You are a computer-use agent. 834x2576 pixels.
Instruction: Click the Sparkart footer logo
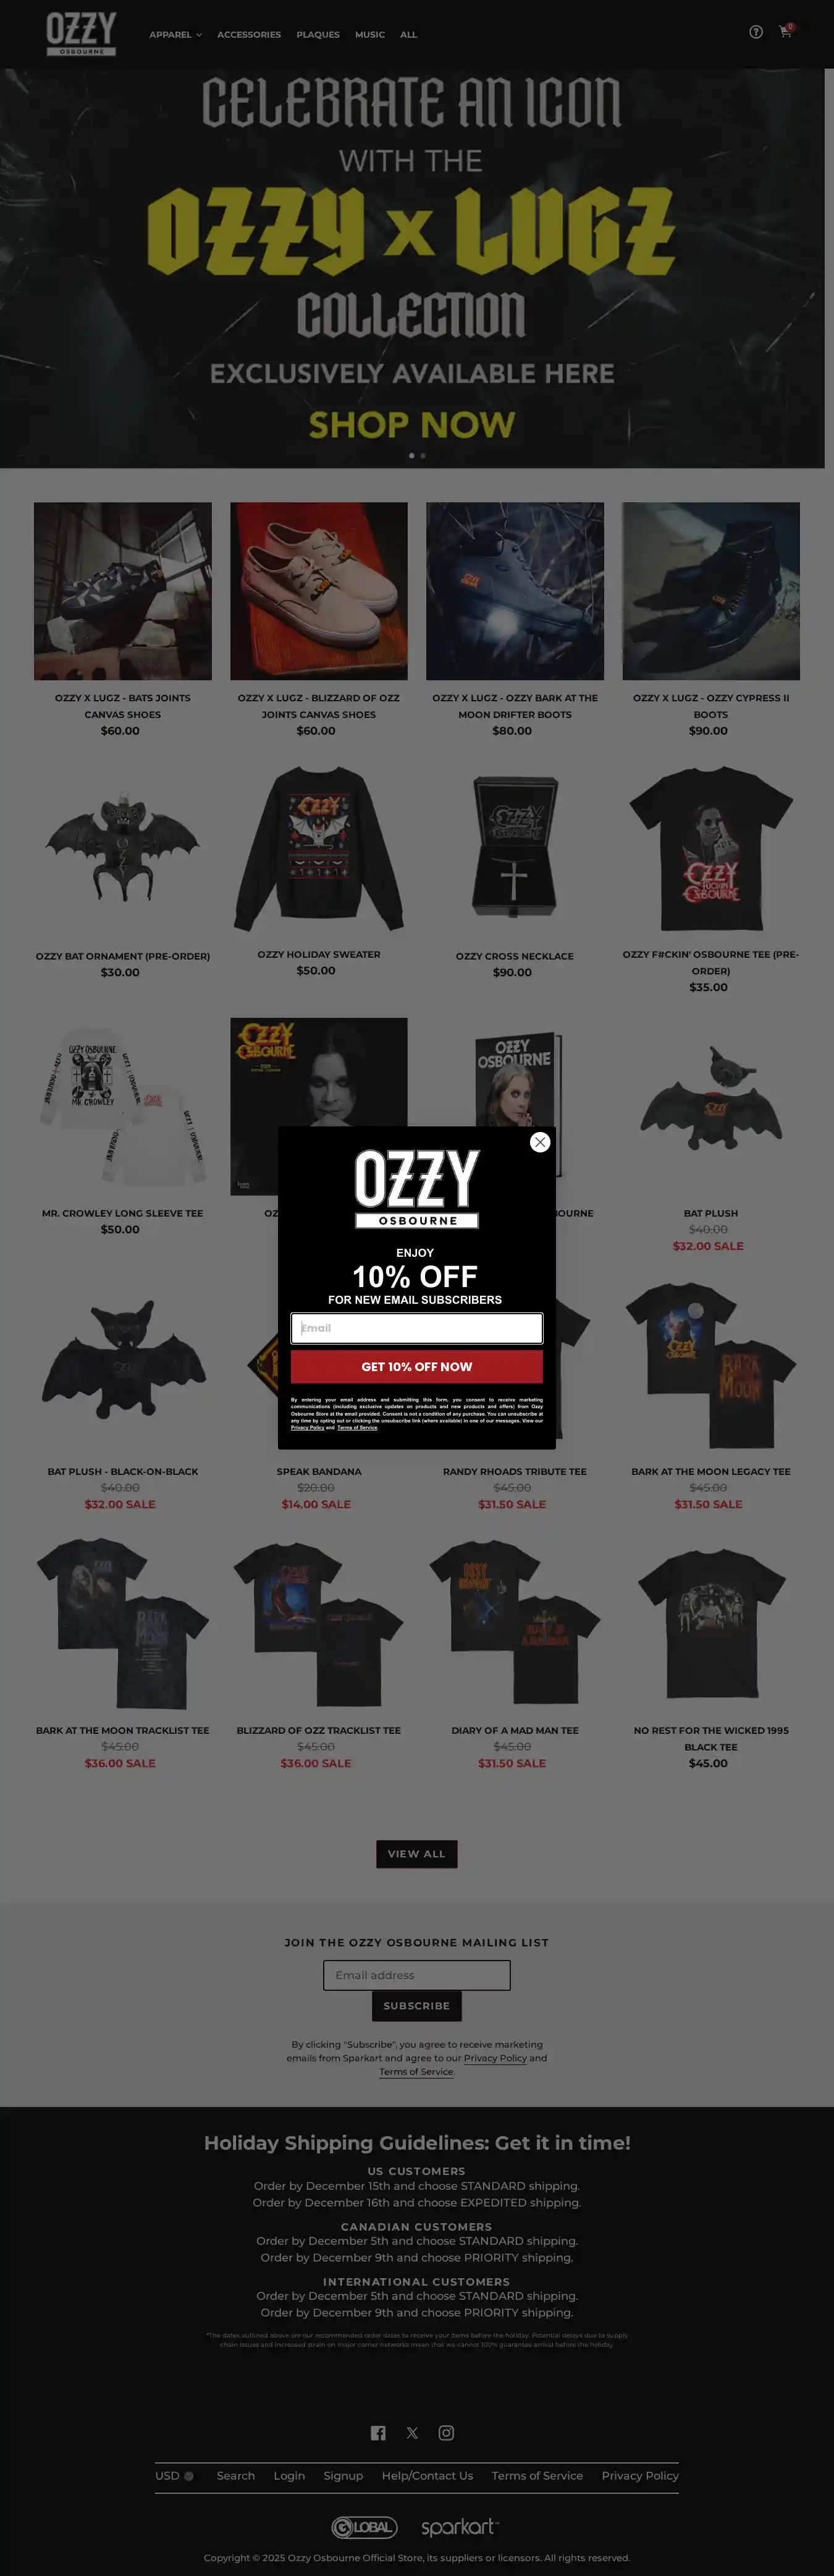click(x=460, y=2527)
